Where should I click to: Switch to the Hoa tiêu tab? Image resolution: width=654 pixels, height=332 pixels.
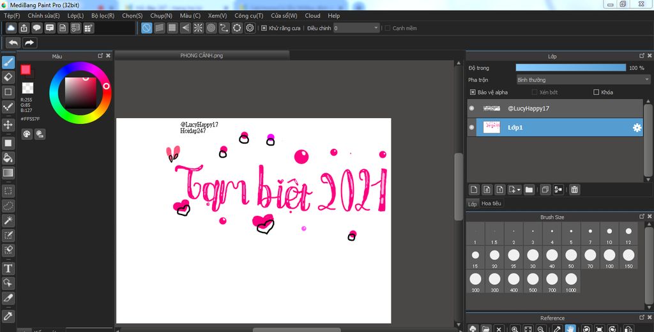coord(491,204)
